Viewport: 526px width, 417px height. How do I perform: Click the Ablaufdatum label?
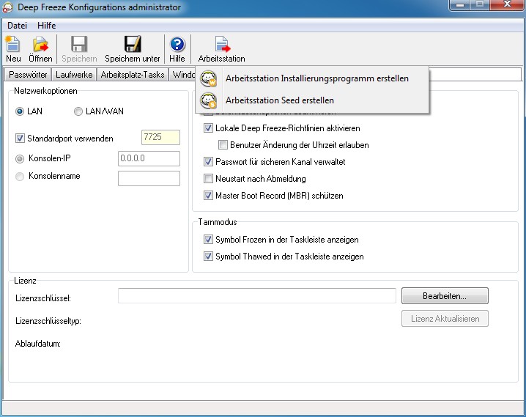tap(38, 344)
